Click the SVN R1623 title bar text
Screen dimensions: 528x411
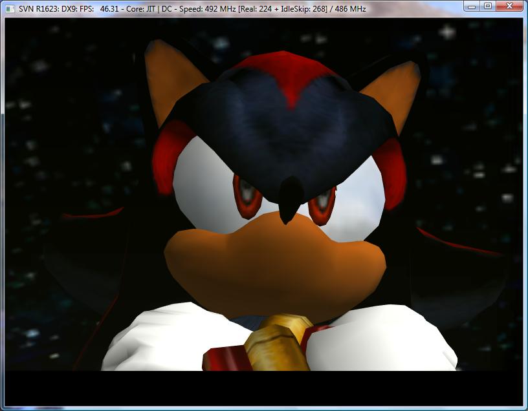point(192,9)
